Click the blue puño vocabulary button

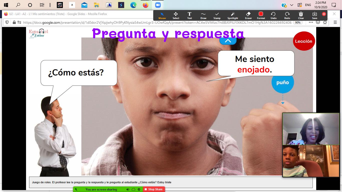[x=283, y=82]
